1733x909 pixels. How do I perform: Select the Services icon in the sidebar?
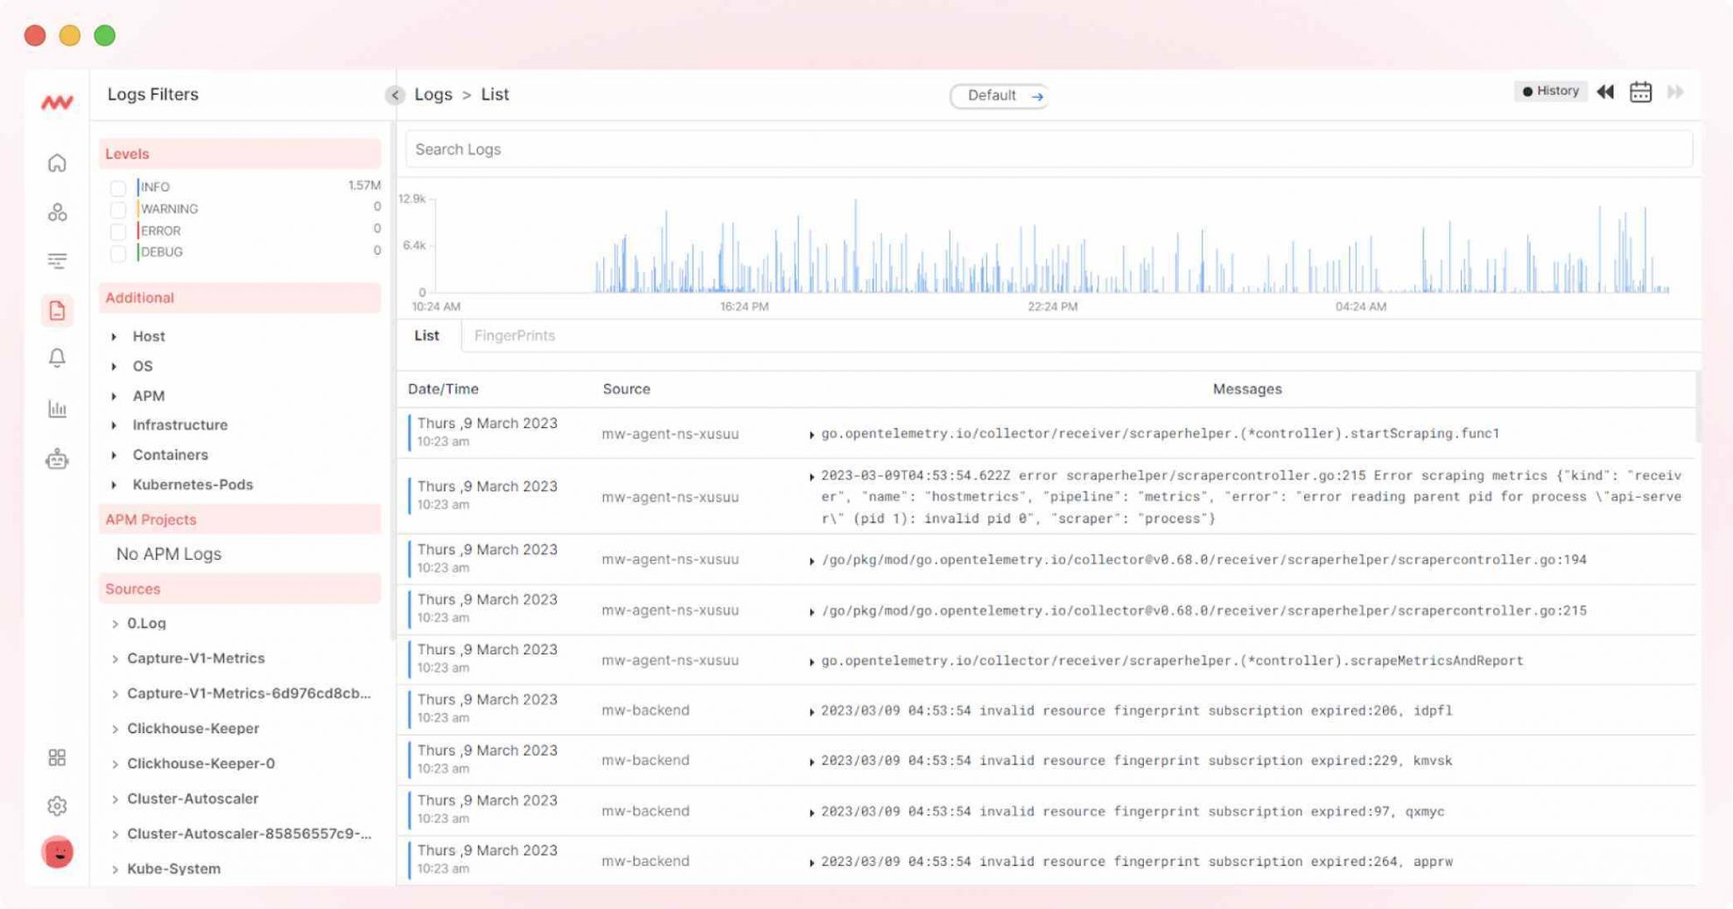click(57, 212)
